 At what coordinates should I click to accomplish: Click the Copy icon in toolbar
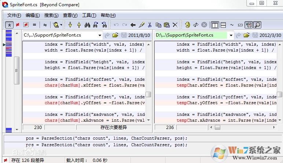coord(158,25)
